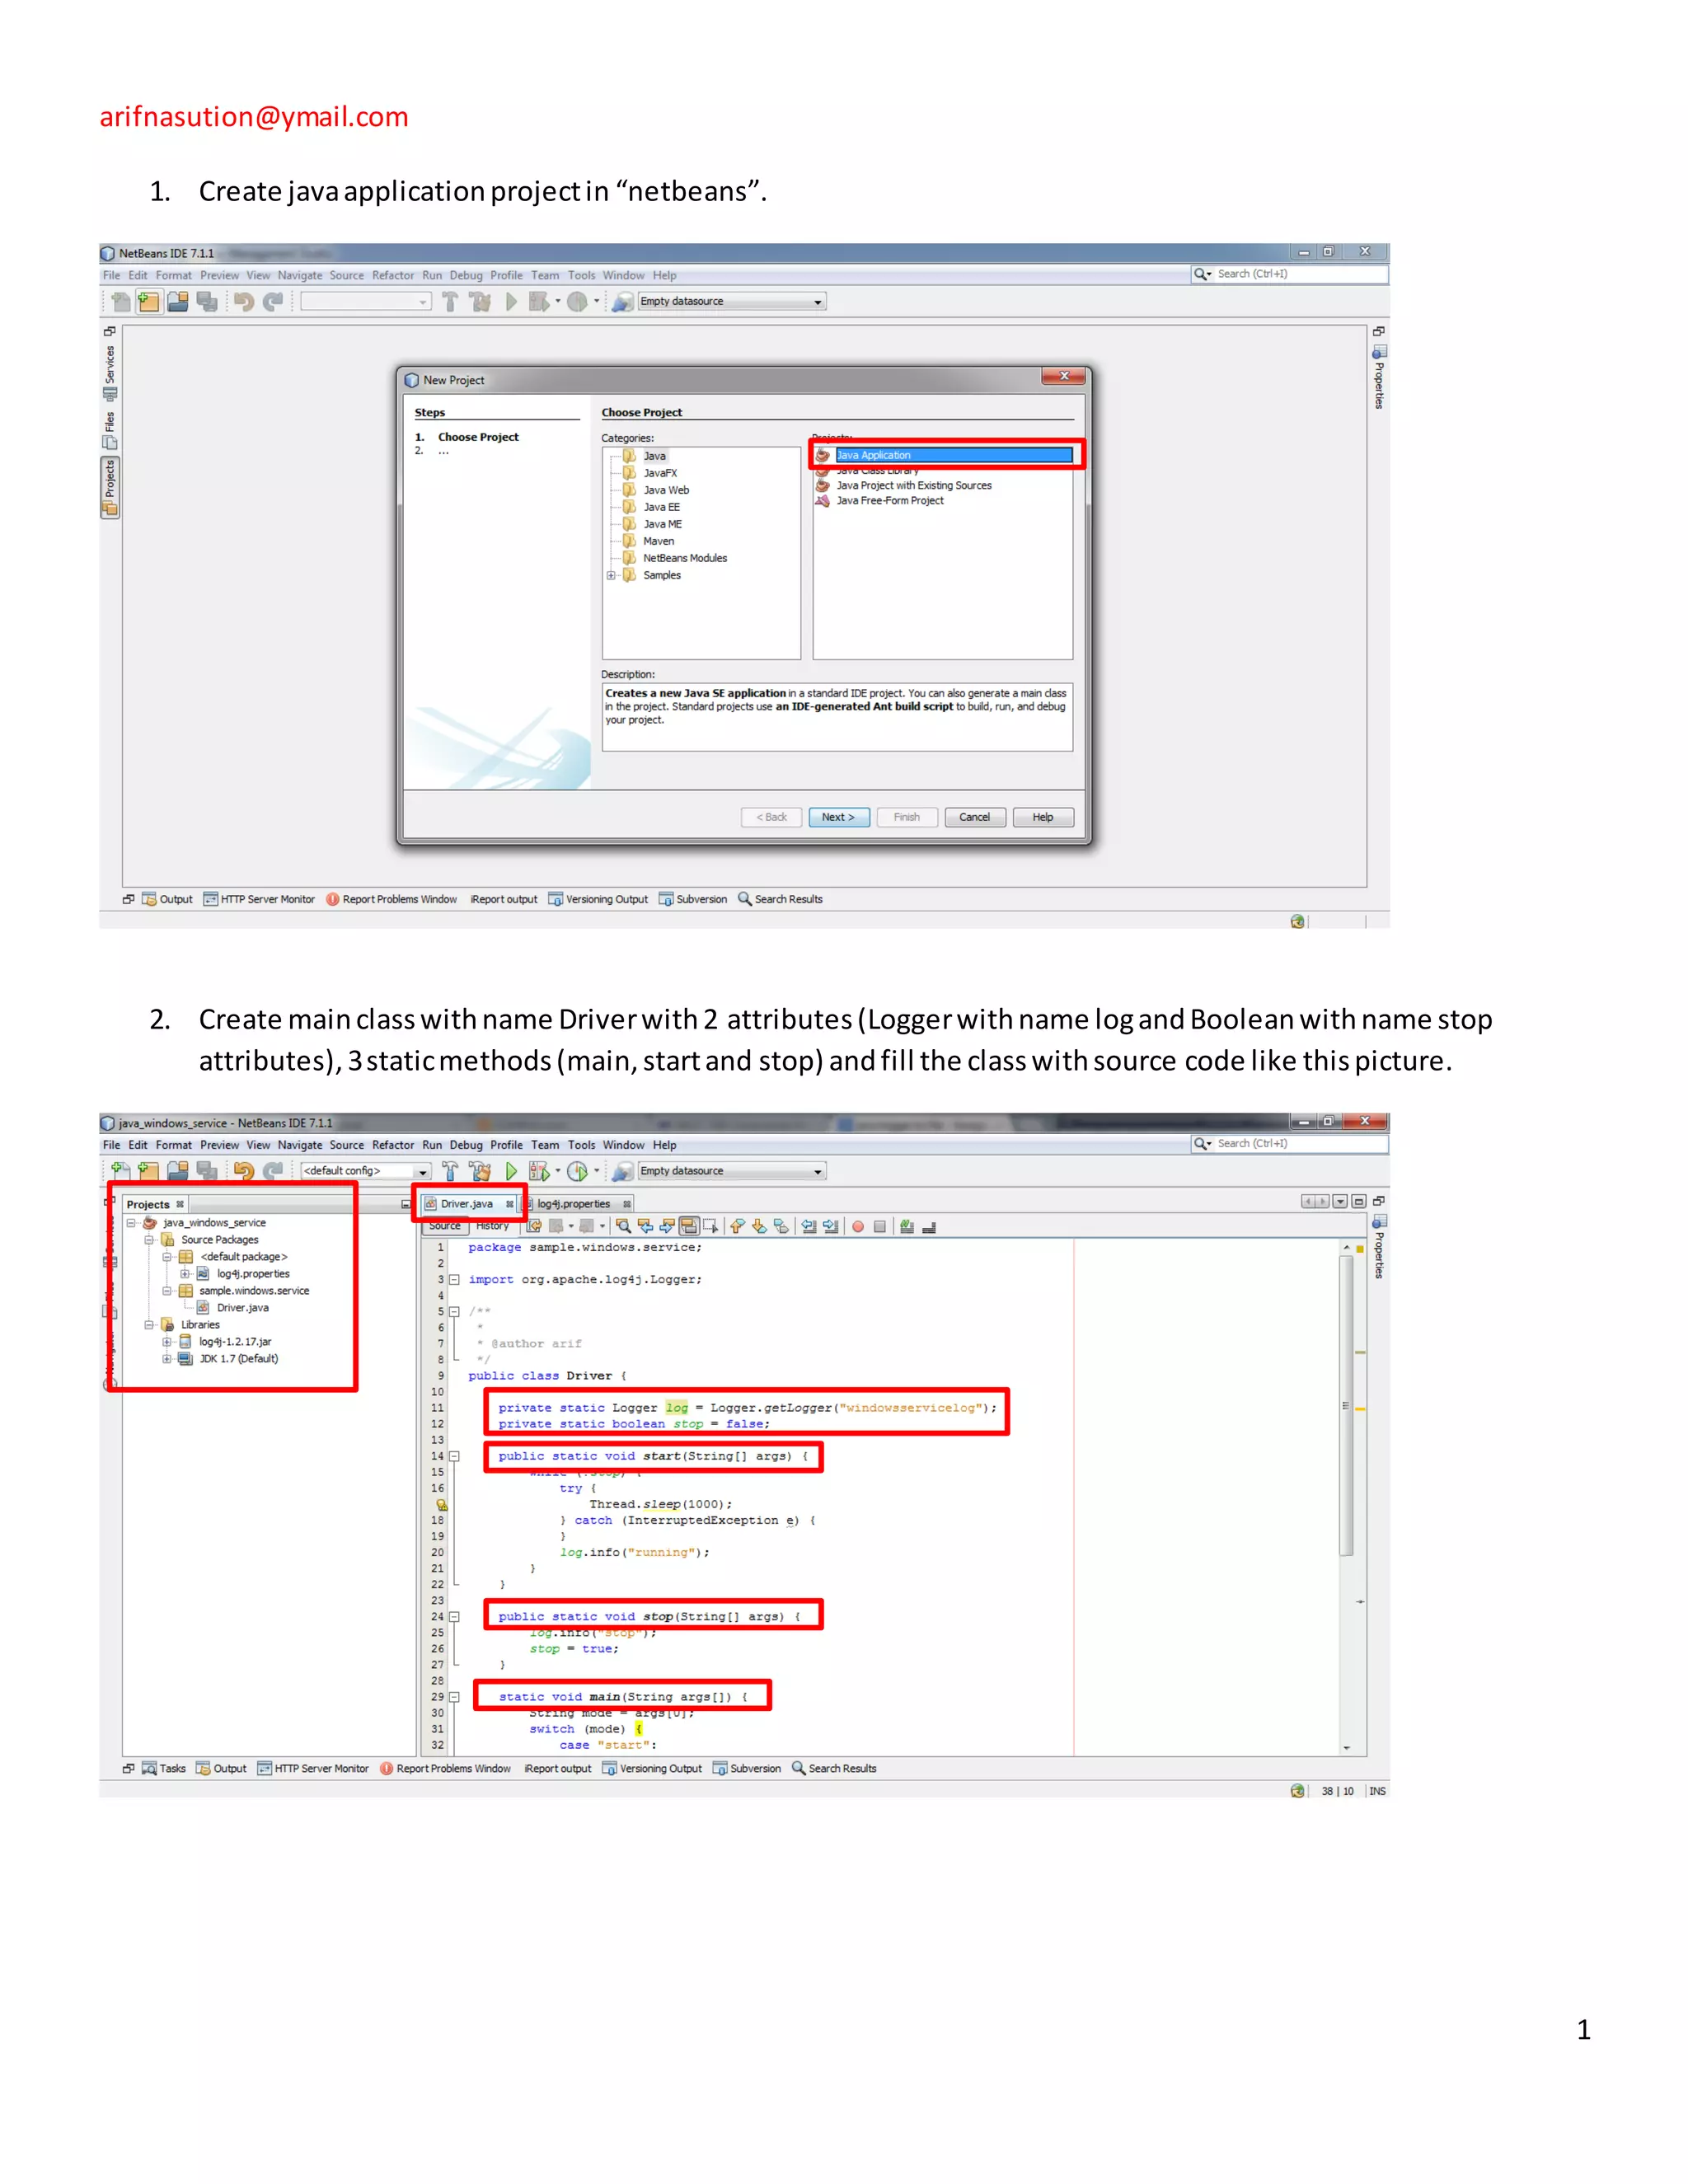The width and height of the screenshot is (1688, 2184).
Task: Click New File icon in java_windows_service window toolbar
Action: coord(121,1171)
